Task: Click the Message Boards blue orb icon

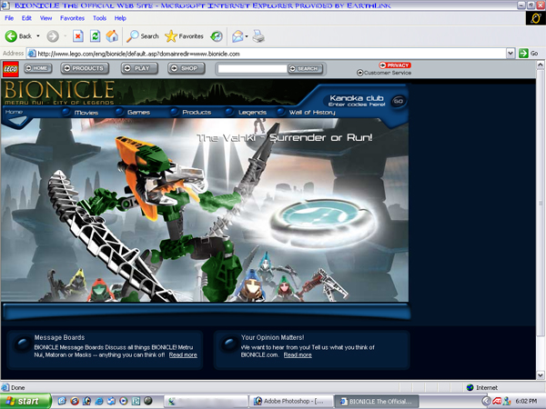Action: pos(22,344)
